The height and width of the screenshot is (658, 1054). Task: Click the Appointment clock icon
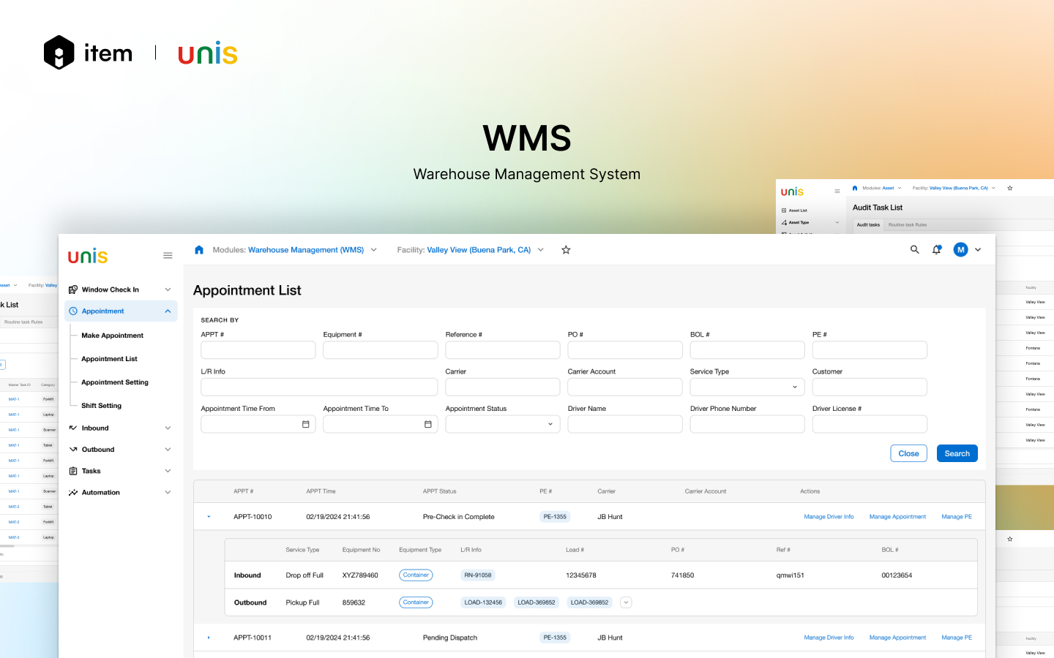(73, 311)
